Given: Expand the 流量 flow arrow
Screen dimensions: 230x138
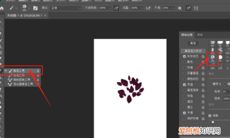Looking at the screenshot, I should 141,8.
